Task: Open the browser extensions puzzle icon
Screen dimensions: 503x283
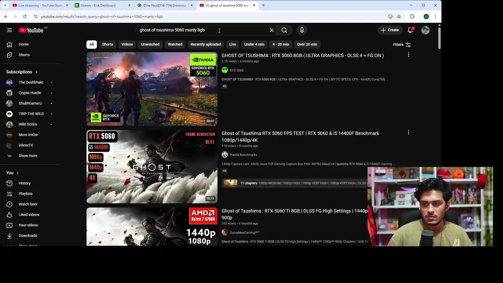Action: 412,17
